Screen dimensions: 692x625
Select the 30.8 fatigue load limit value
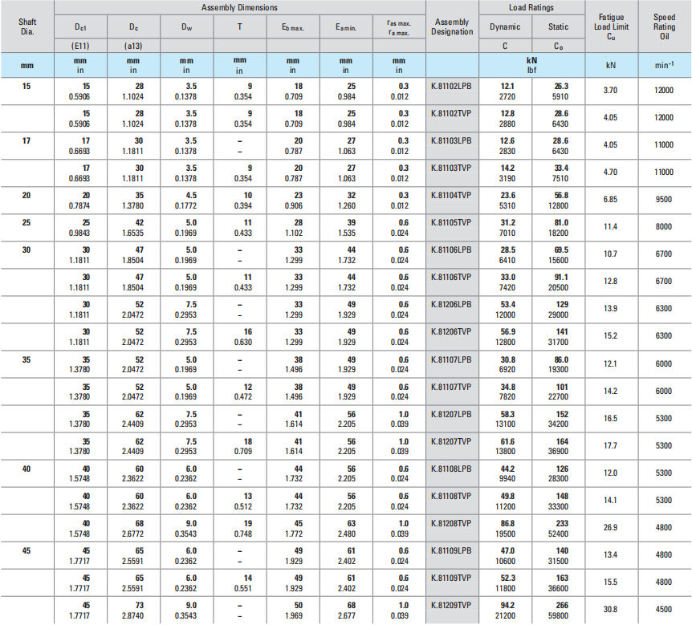pos(611,608)
